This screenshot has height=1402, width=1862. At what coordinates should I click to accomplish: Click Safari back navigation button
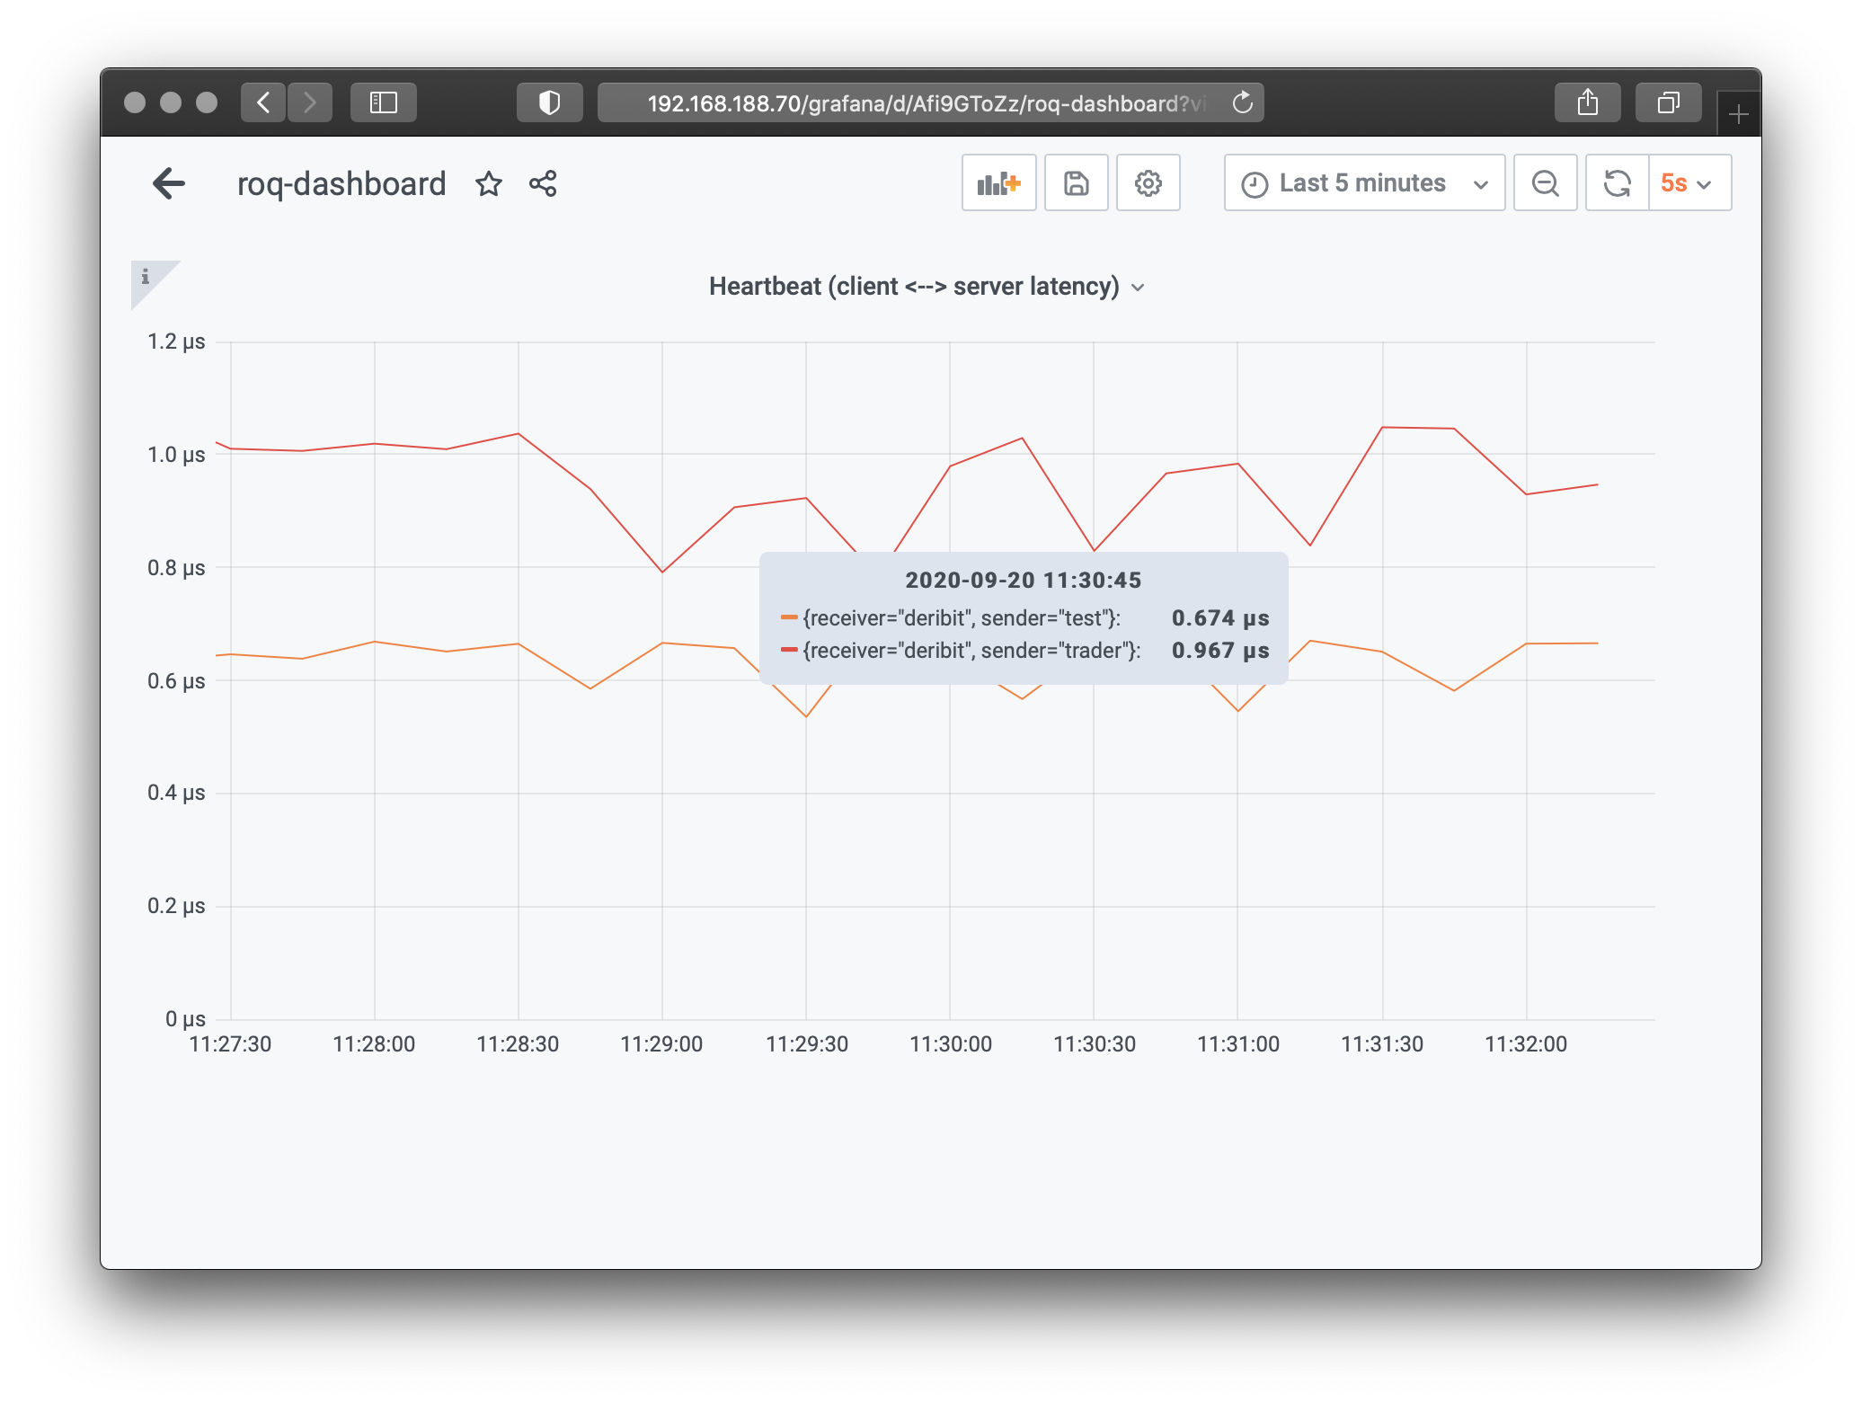click(x=263, y=102)
